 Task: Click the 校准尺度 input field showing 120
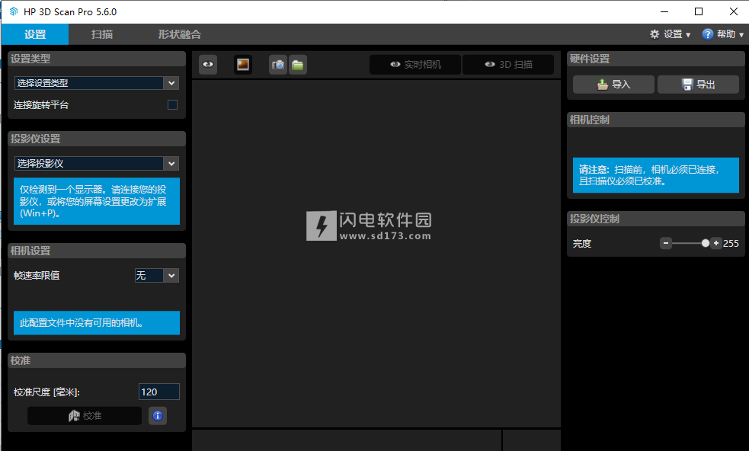click(159, 392)
